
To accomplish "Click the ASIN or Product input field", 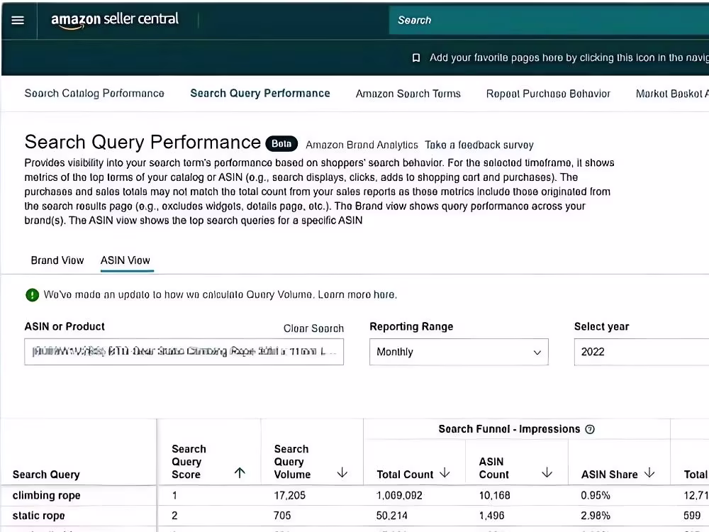I will [184, 352].
